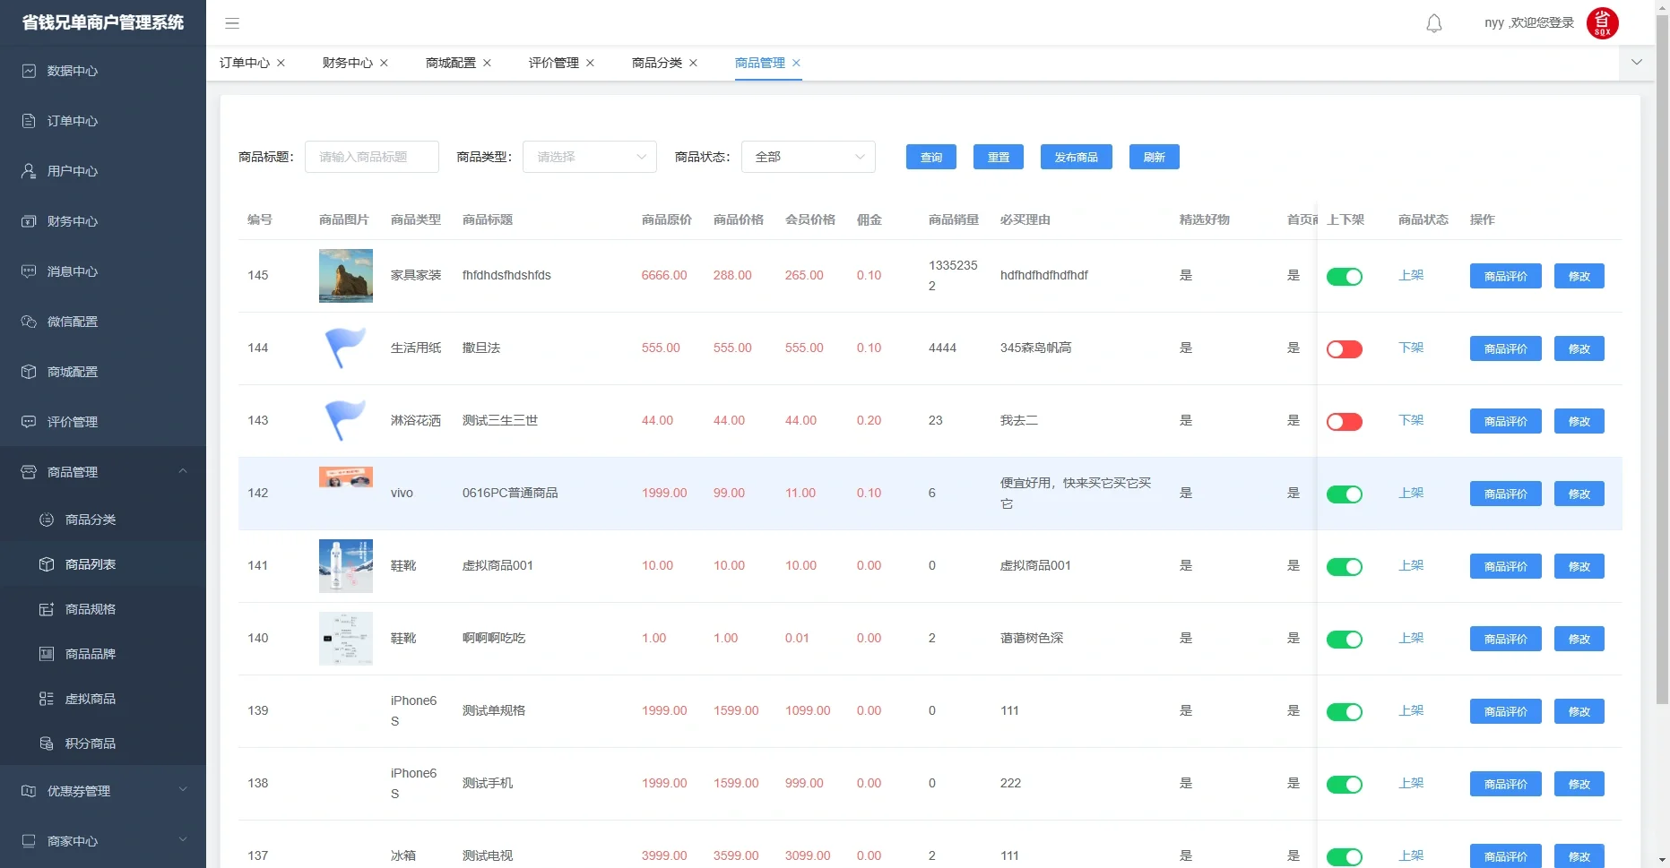Click the product image thumbnail for row 141

coord(345,565)
